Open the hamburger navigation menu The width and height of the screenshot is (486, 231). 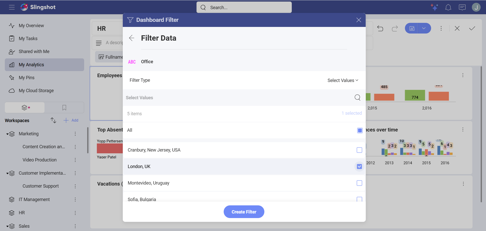point(12,7)
